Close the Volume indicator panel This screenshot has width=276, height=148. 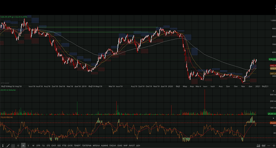[x=273, y=90]
